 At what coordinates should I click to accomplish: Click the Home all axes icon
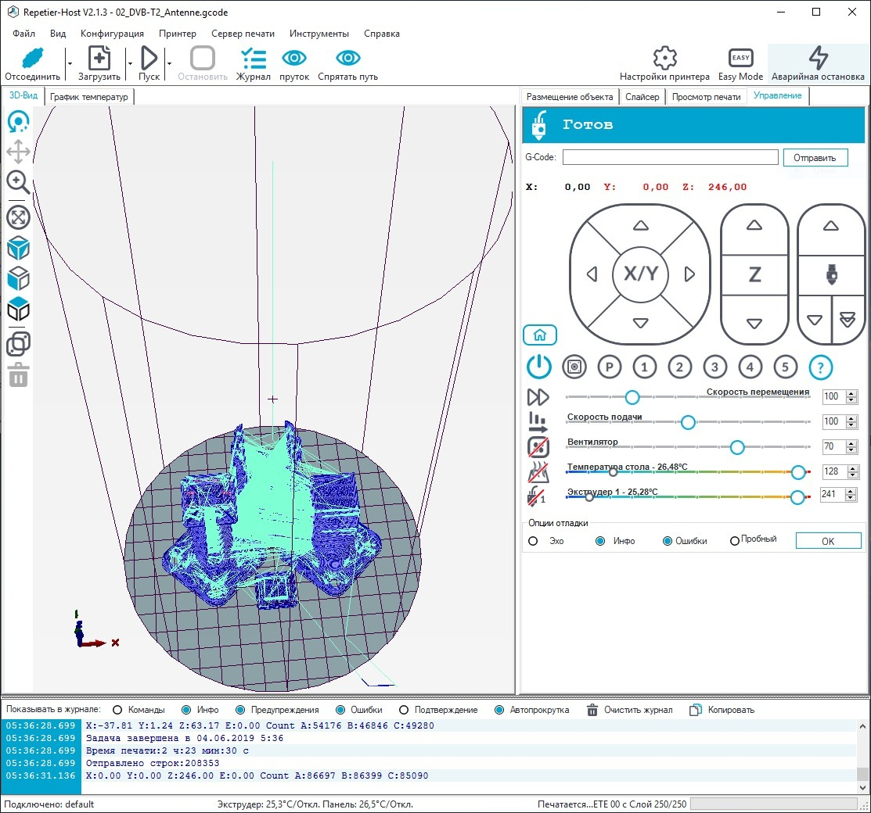point(539,335)
